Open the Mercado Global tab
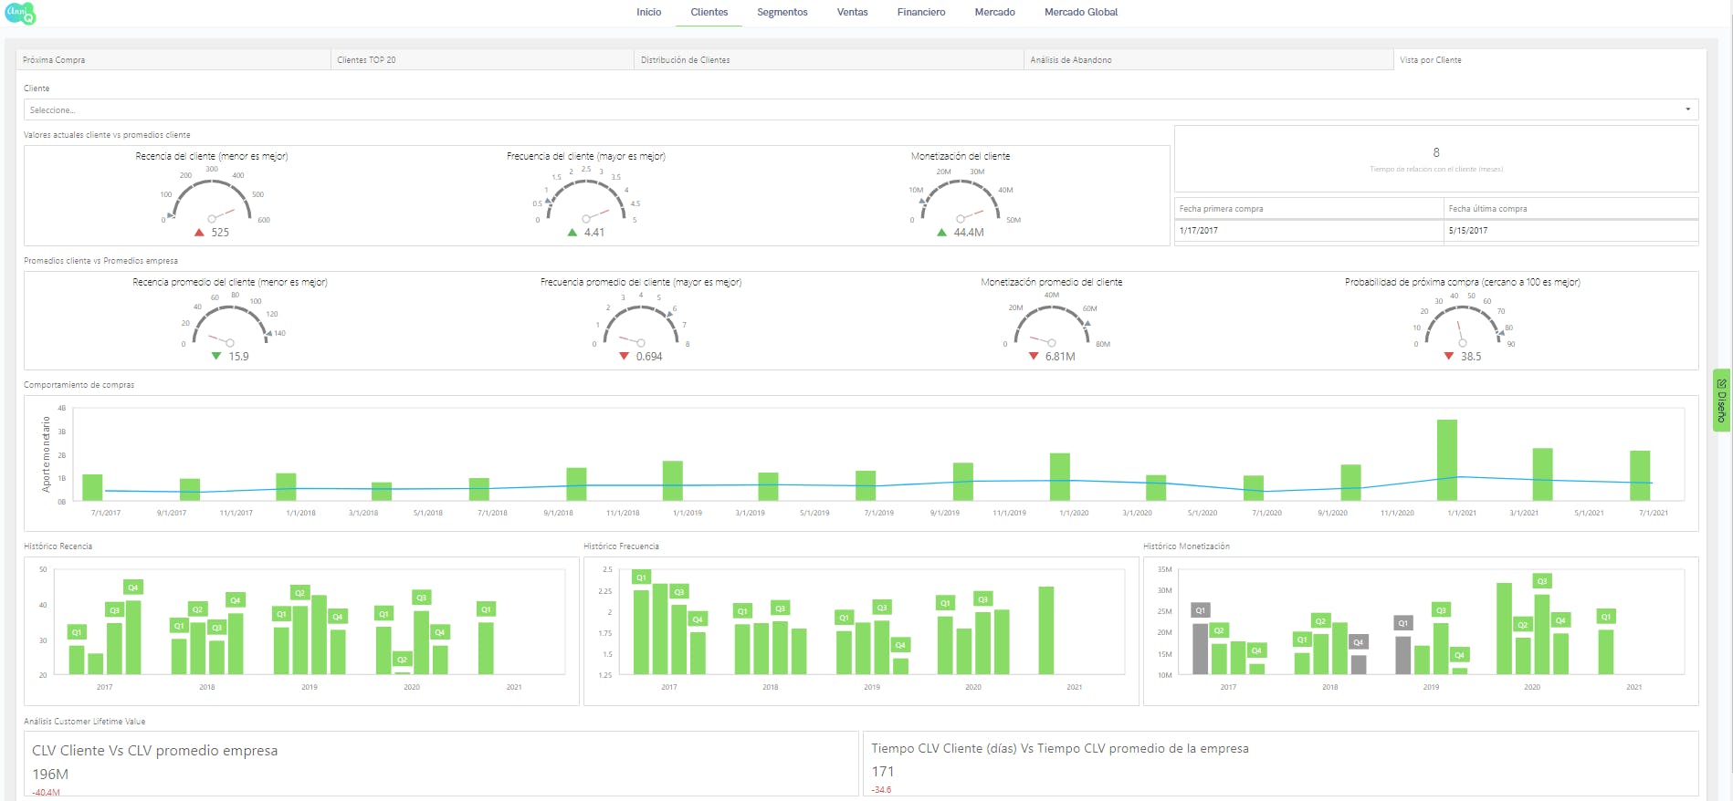This screenshot has width=1733, height=801. 1081,13
